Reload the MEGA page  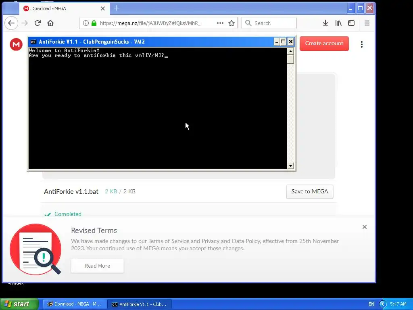(x=38, y=23)
